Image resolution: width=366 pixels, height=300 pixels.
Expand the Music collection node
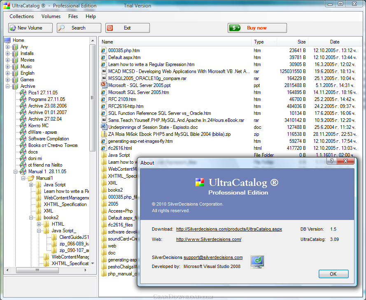[x=8, y=66]
